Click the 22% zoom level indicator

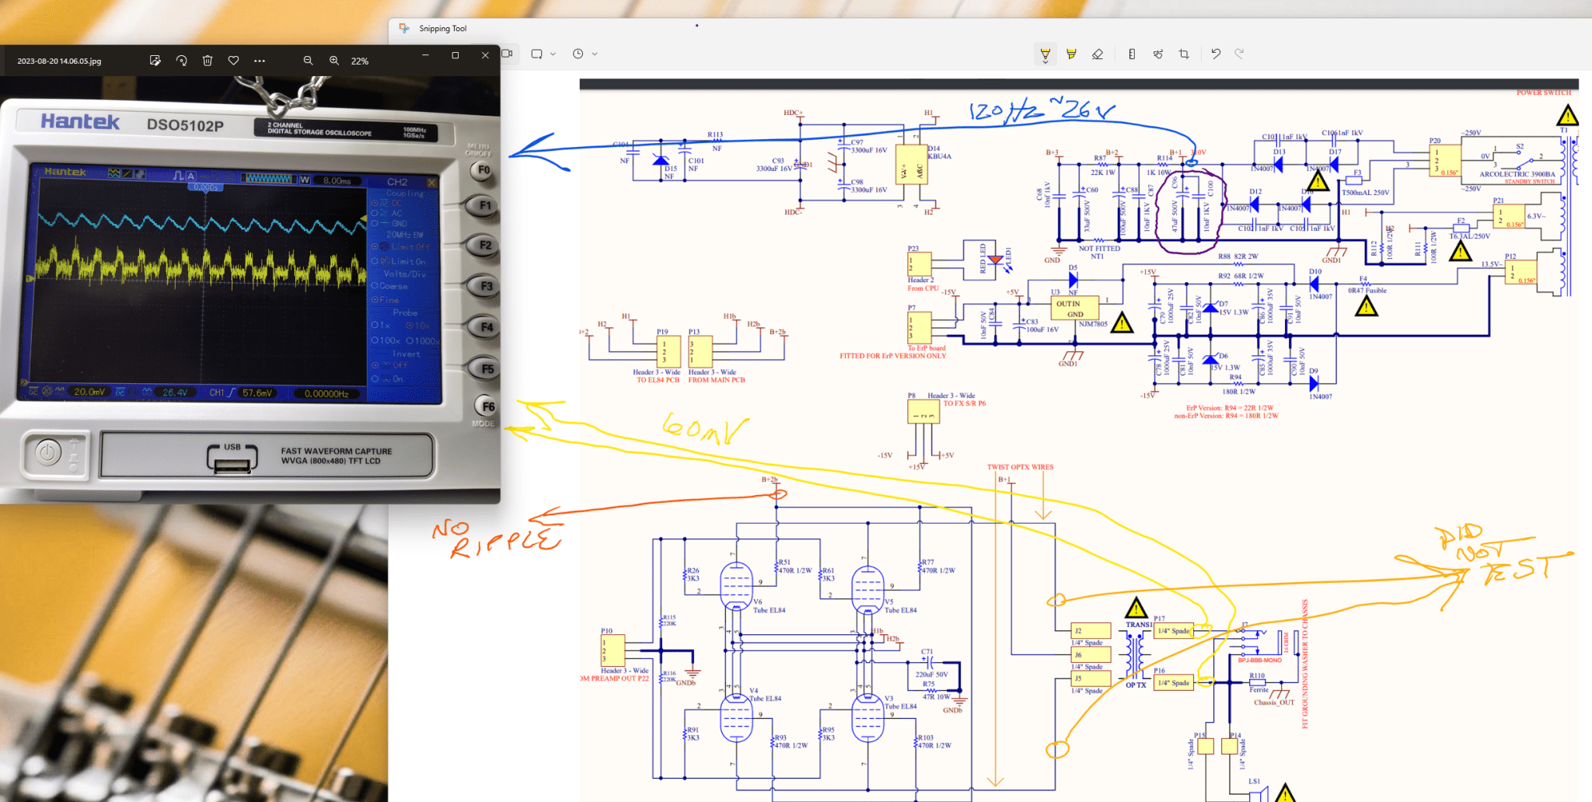click(360, 61)
